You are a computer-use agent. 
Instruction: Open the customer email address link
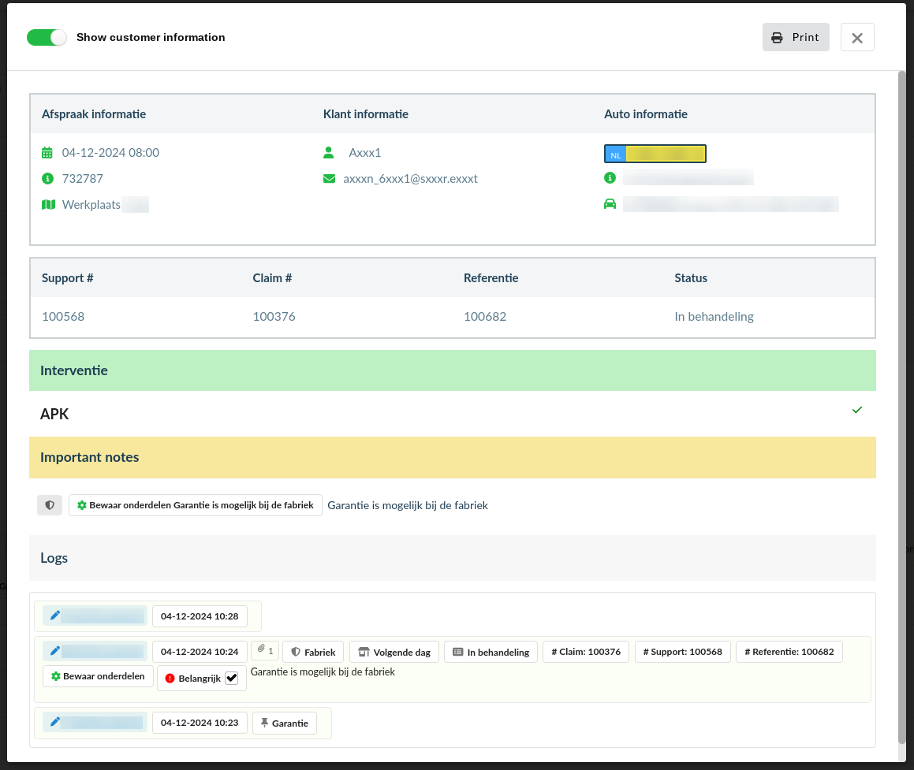(x=410, y=179)
